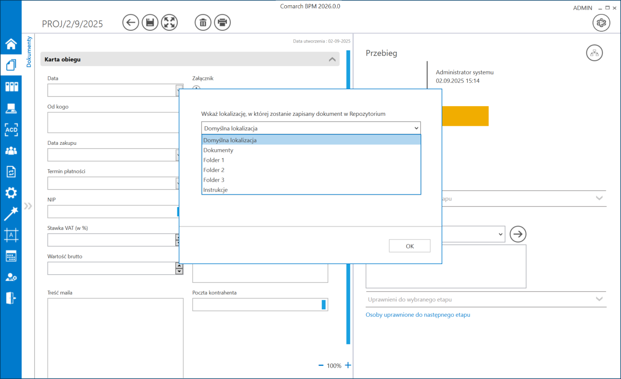The width and height of the screenshot is (621, 379).
Task: Open the ACD module in the sidebar
Action: tap(11, 129)
